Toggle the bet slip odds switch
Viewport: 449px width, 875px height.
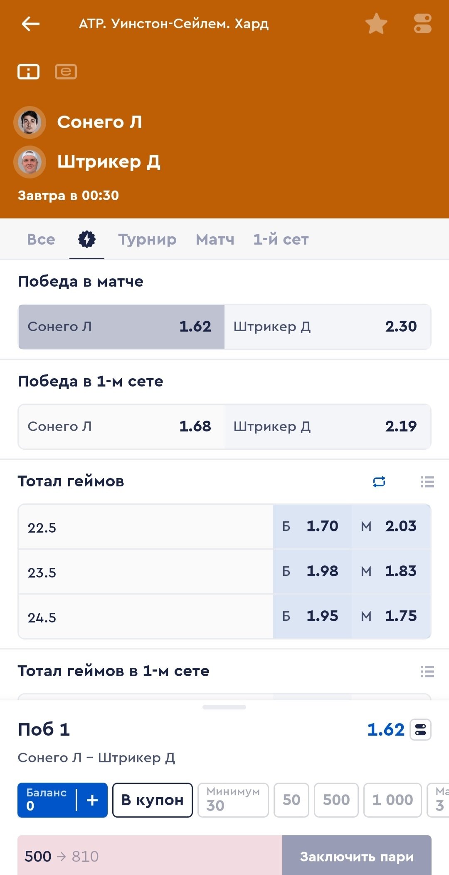click(420, 730)
